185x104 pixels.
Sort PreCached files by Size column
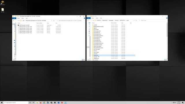[x=56, y=23]
